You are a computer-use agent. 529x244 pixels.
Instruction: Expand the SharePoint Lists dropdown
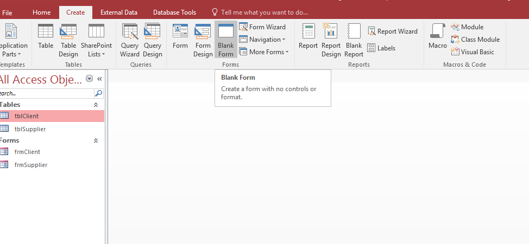coord(96,40)
